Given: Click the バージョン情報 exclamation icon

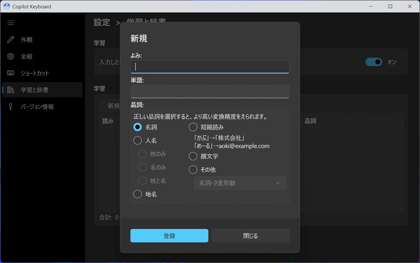Looking at the screenshot, I should (x=10, y=107).
